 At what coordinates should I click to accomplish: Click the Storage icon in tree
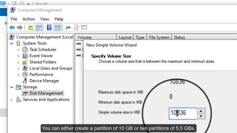pos(19,87)
